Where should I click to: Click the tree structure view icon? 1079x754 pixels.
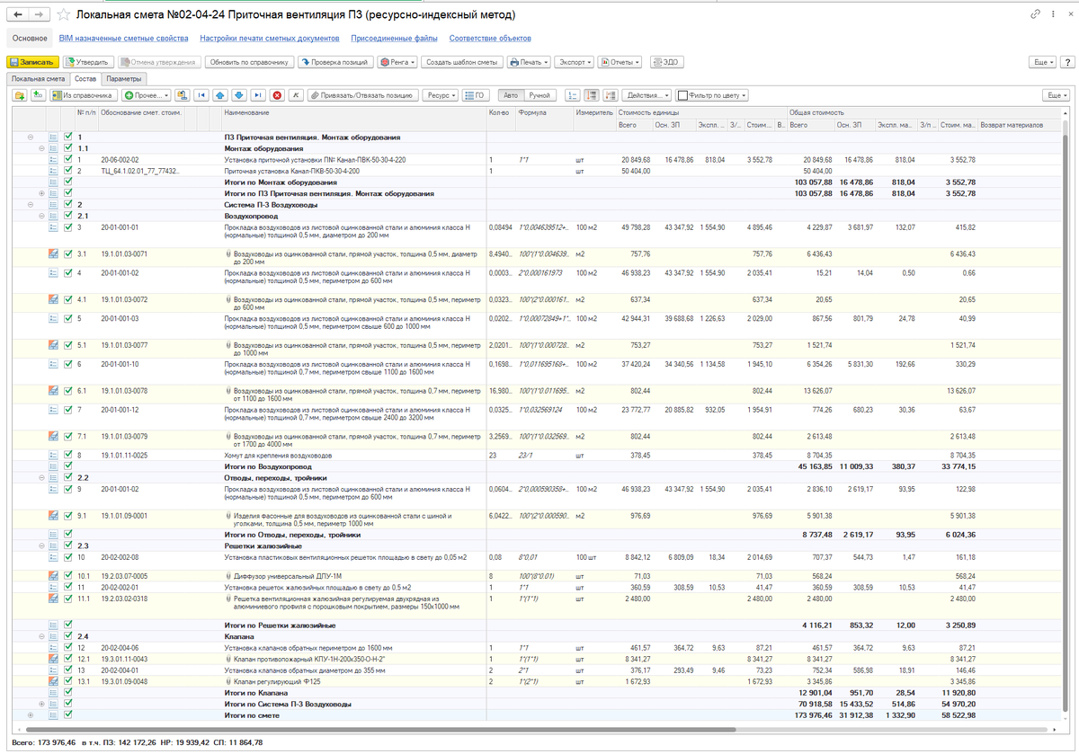point(611,94)
